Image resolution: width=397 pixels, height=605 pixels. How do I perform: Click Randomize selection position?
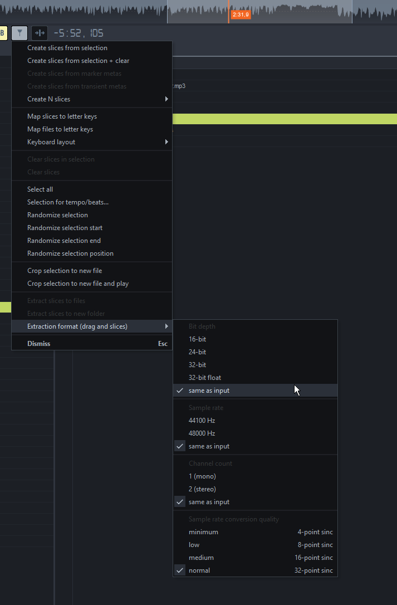(x=70, y=253)
